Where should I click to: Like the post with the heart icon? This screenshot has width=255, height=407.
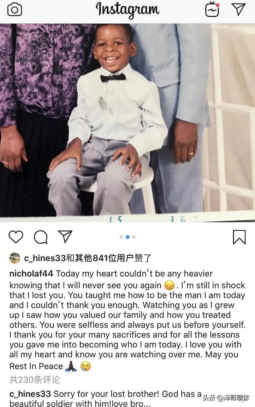(x=16, y=237)
